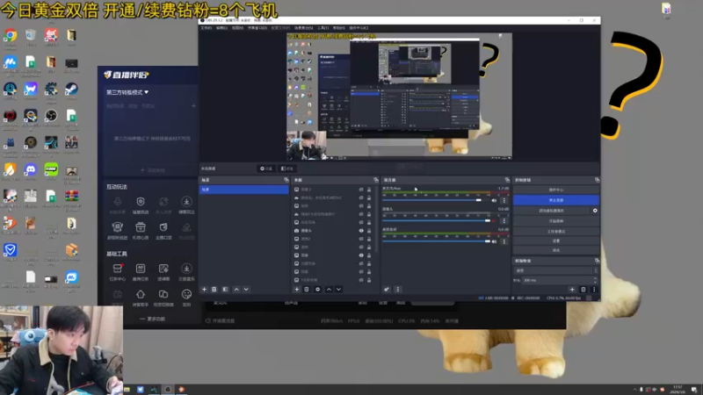Open scene filters icon in Scenes panel
This screenshot has width=703, height=395.
(225, 290)
